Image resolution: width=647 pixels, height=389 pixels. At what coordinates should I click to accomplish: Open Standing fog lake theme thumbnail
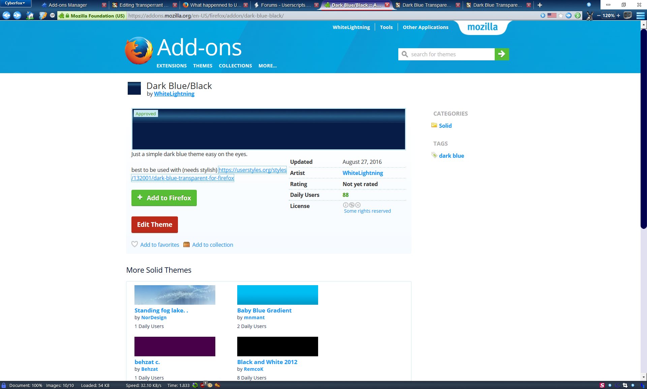175,295
